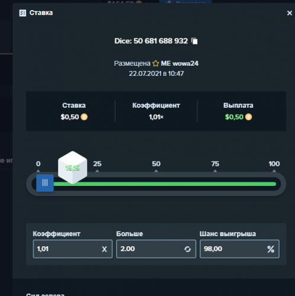
Task: Click the 75 scale label
Action: point(215,164)
